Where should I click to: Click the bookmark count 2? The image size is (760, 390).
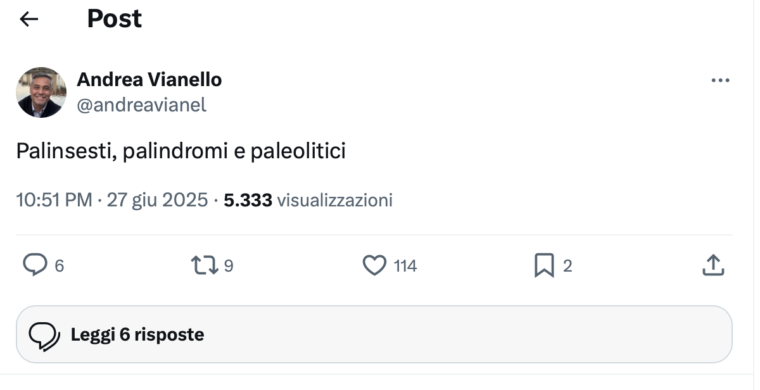point(567,266)
